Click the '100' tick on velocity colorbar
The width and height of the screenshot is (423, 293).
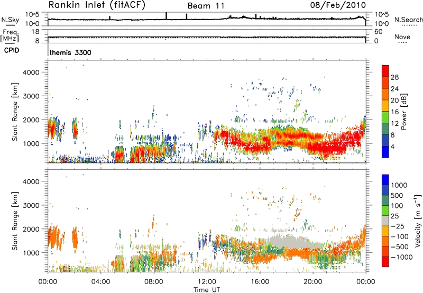coord(397,206)
